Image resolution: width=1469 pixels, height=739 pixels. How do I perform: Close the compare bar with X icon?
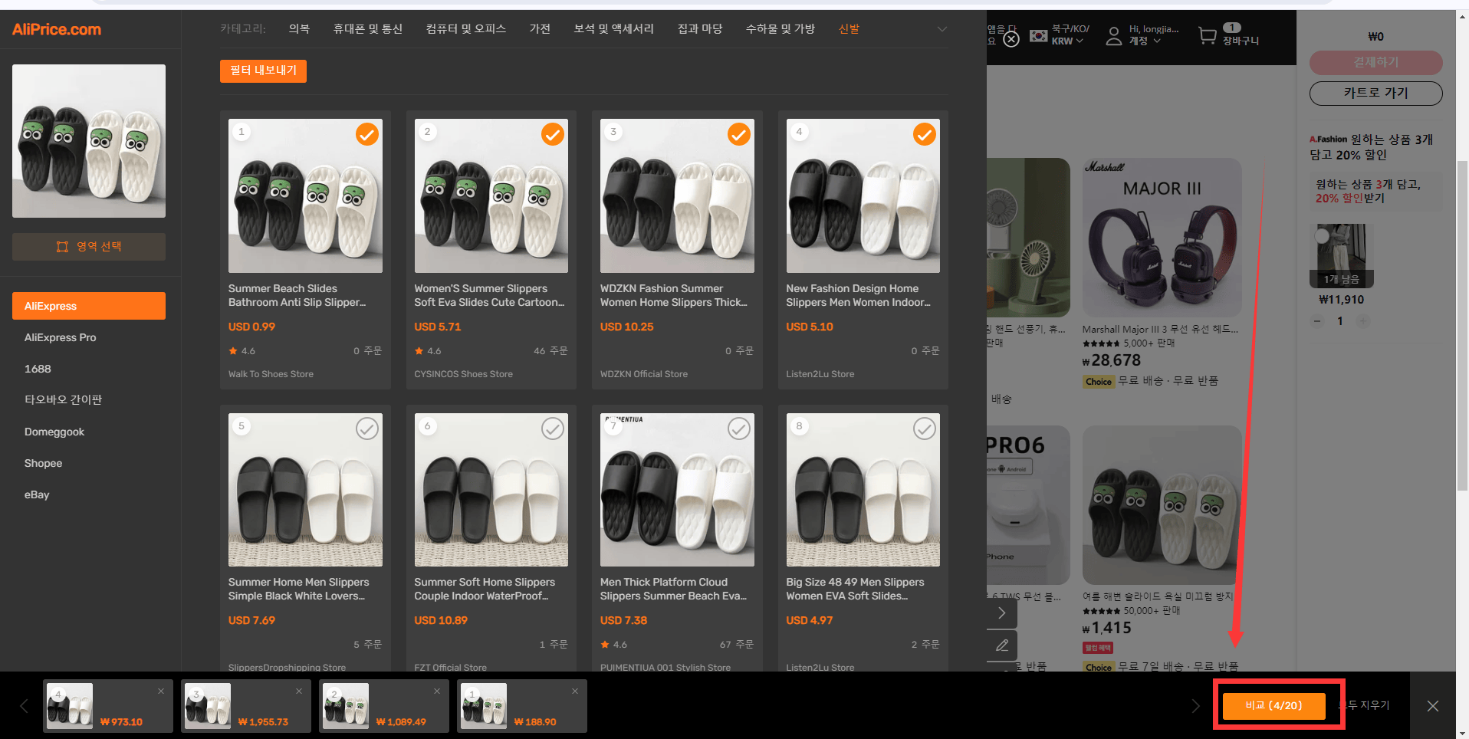(1433, 706)
